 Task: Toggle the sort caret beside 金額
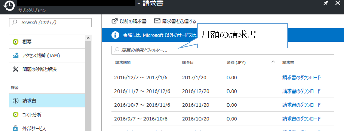[273, 62]
